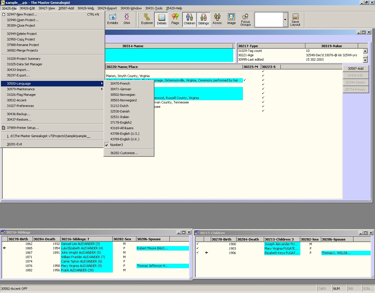This screenshot has height=293, width=375.
Task: Click the 30344-Delete button beside tag list
Action: 356,83
